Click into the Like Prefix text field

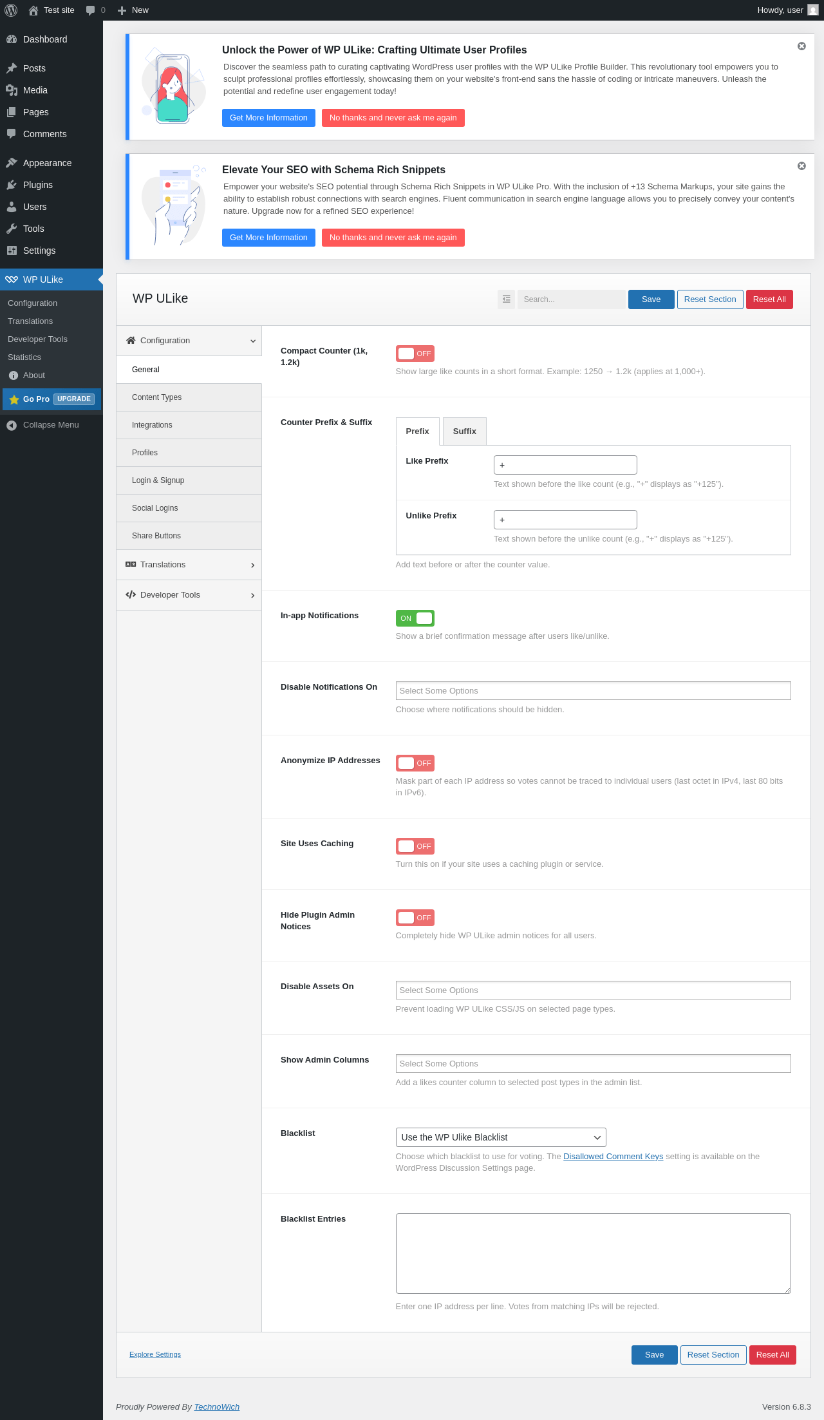coord(565,465)
